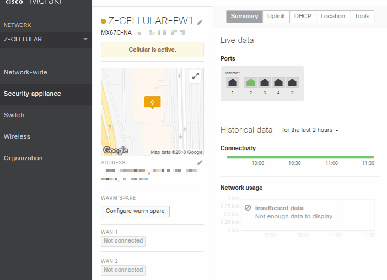The image size is (387, 280).
Task: Click the Google logo on the map
Action: point(116,151)
